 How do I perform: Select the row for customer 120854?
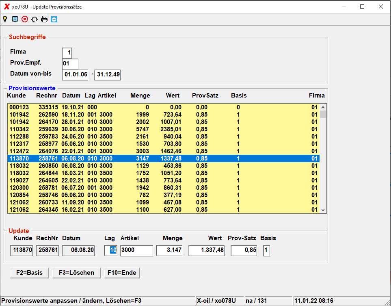pyautogui.click(x=164, y=195)
